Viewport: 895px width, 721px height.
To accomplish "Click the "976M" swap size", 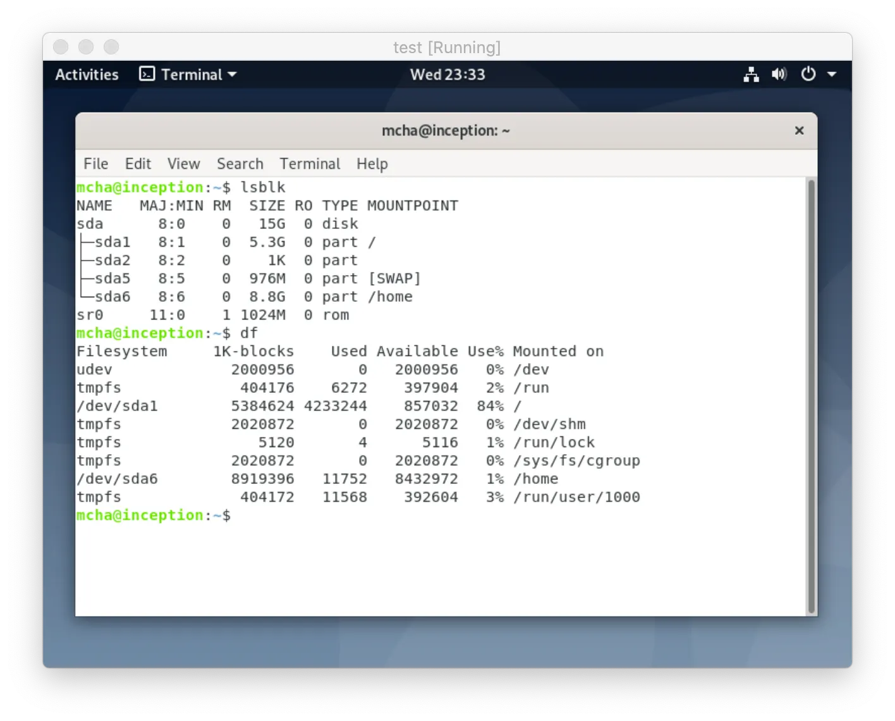I will (267, 279).
